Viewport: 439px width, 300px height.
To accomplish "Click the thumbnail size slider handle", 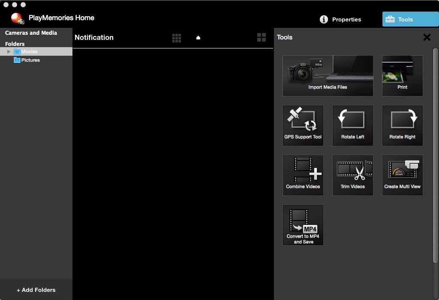I will 198,38.
